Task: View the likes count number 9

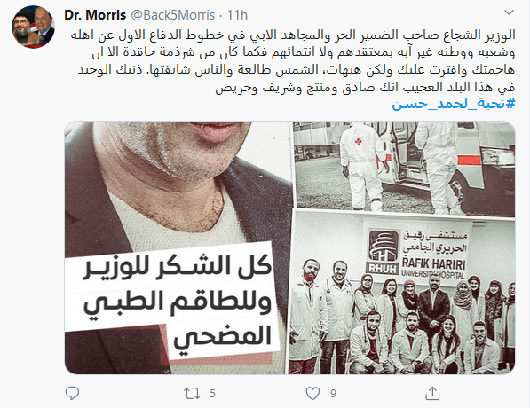Action: point(333,394)
